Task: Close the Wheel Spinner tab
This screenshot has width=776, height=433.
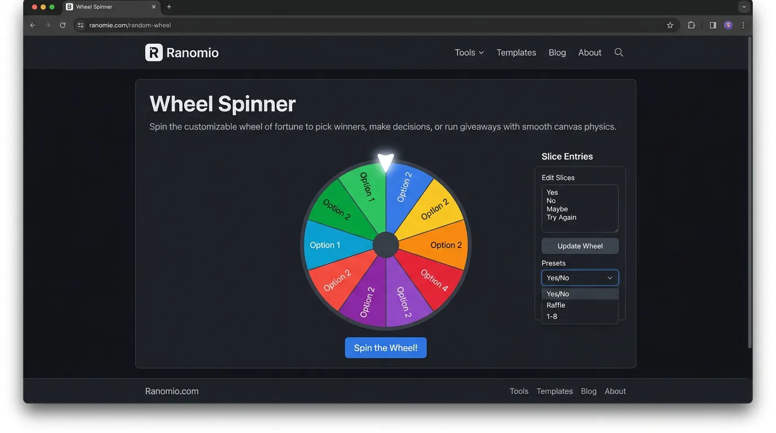Action: (153, 7)
